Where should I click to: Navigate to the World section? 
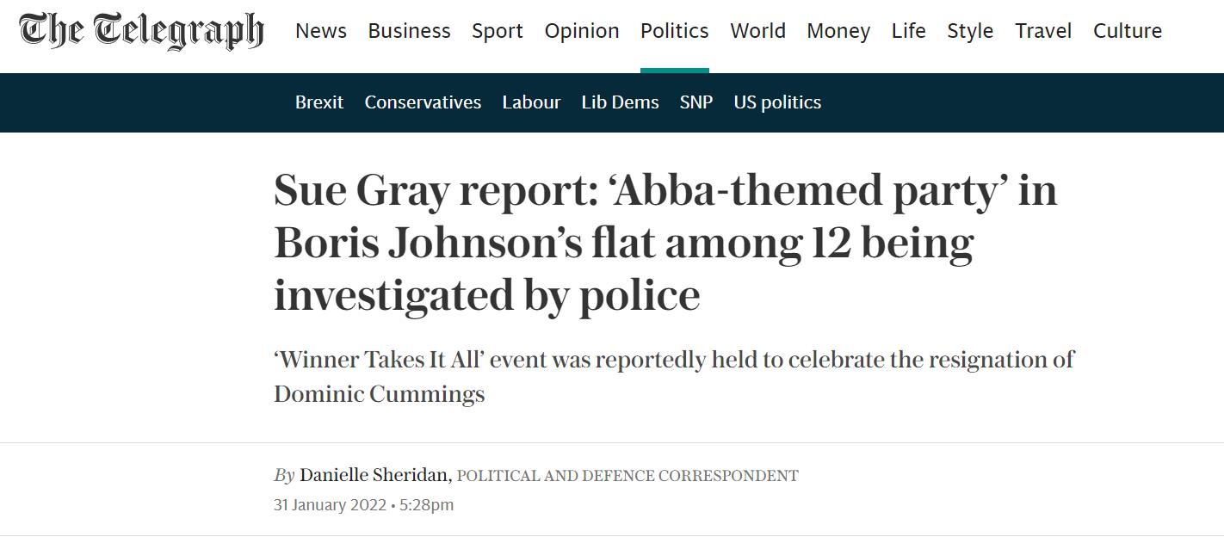pos(757,31)
